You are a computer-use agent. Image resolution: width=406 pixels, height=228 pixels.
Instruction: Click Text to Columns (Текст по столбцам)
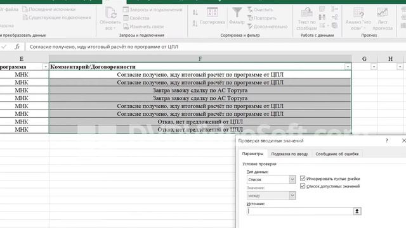click(x=306, y=18)
